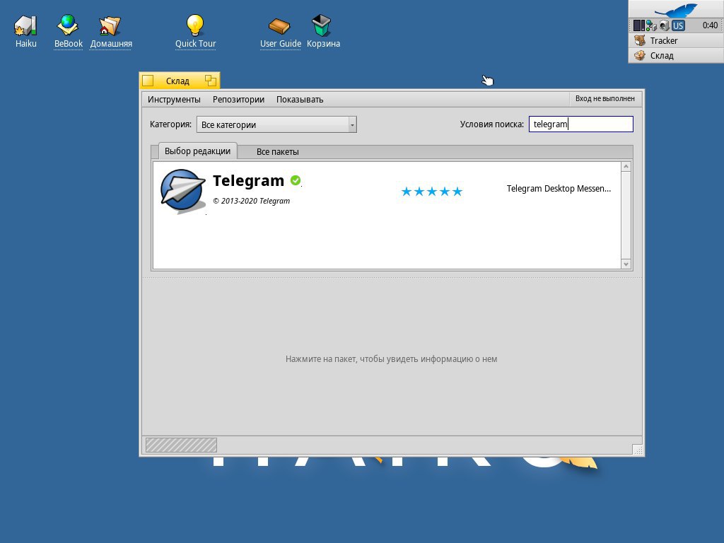Image resolution: width=724 pixels, height=543 pixels.
Task: Open the Показывать menu
Action: click(300, 99)
